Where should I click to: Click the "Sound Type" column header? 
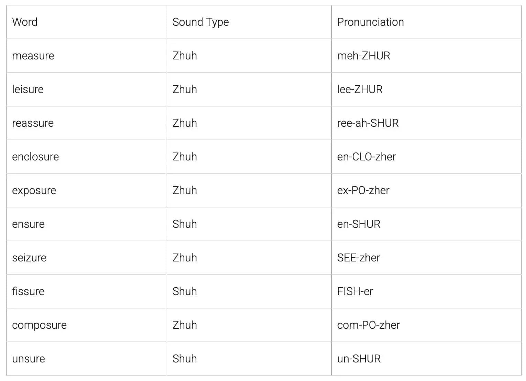click(200, 22)
